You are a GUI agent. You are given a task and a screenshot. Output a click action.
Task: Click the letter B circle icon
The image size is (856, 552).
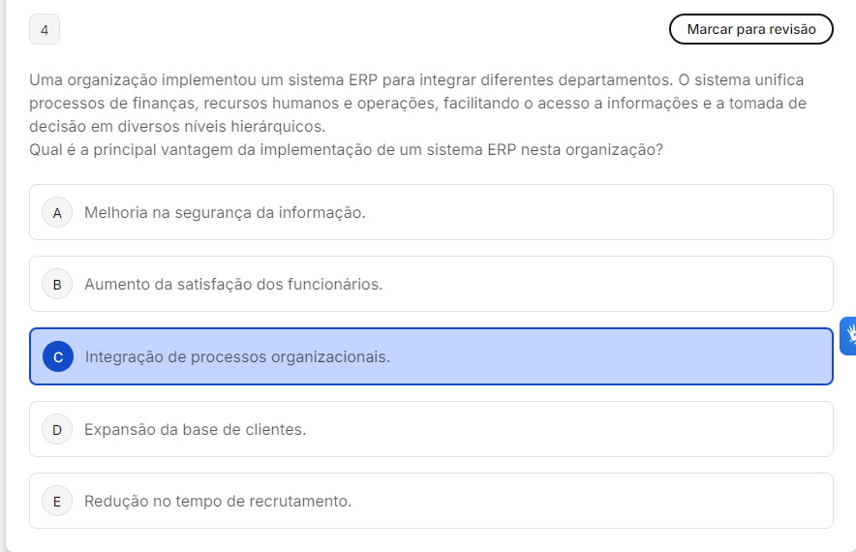click(x=57, y=285)
